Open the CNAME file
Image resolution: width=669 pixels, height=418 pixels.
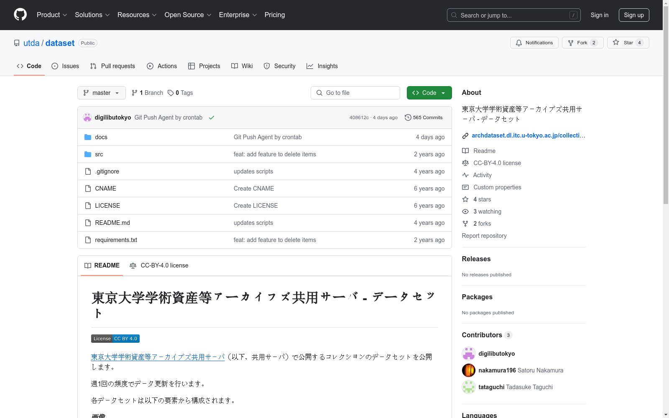point(105,189)
